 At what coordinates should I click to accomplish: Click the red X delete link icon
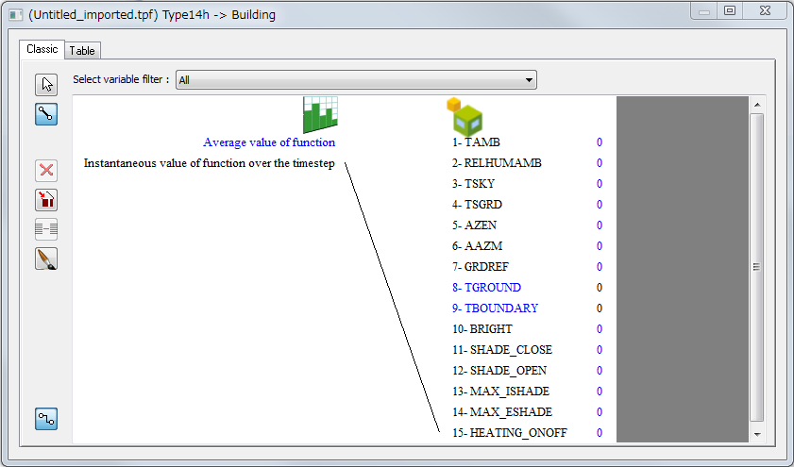46,171
